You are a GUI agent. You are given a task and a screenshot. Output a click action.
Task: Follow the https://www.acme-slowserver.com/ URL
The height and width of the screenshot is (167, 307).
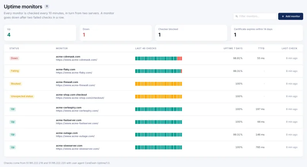pos(78,149)
